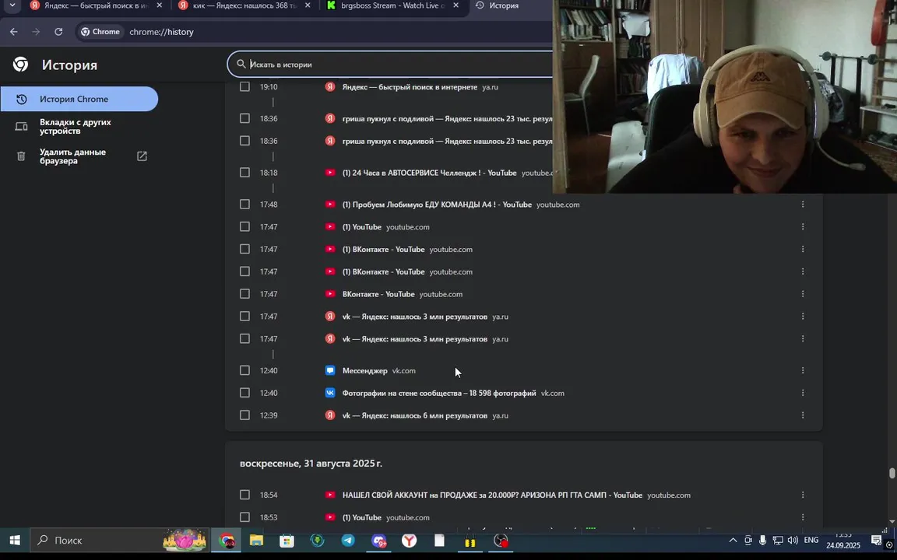The image size is (897, 560).
Task: Open three-dot menu for Пробуем Любимую ЕДУ КОМАНДЫ
Action: click(x=803, y=204)
